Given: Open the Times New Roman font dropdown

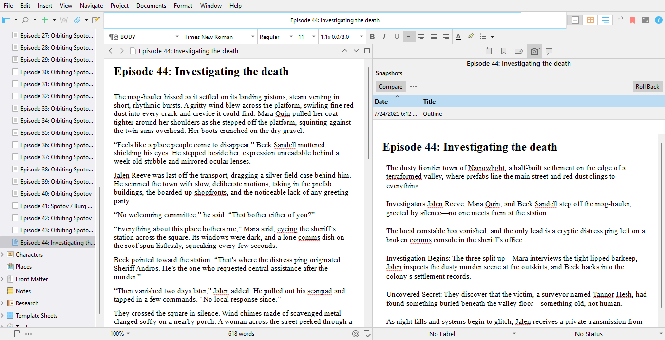Looking at the screenshot, I should (x=219, y=37).
